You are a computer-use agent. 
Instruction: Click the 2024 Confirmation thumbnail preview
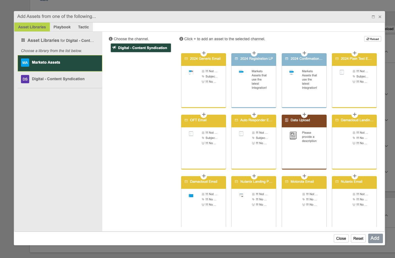coord(291,72)
